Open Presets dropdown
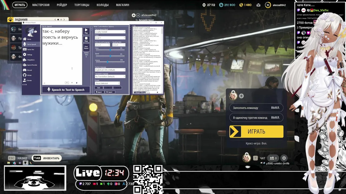This screenshot has width=346, height=194. click(107, 83)
